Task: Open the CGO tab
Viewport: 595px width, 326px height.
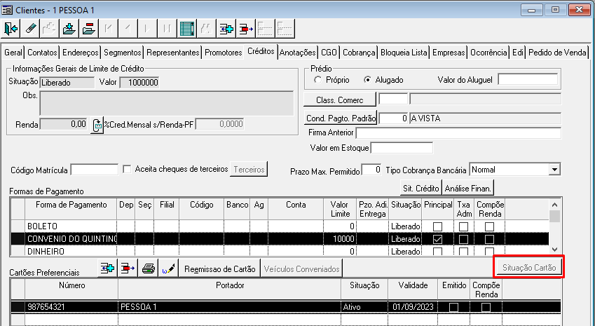Action: 329,53
